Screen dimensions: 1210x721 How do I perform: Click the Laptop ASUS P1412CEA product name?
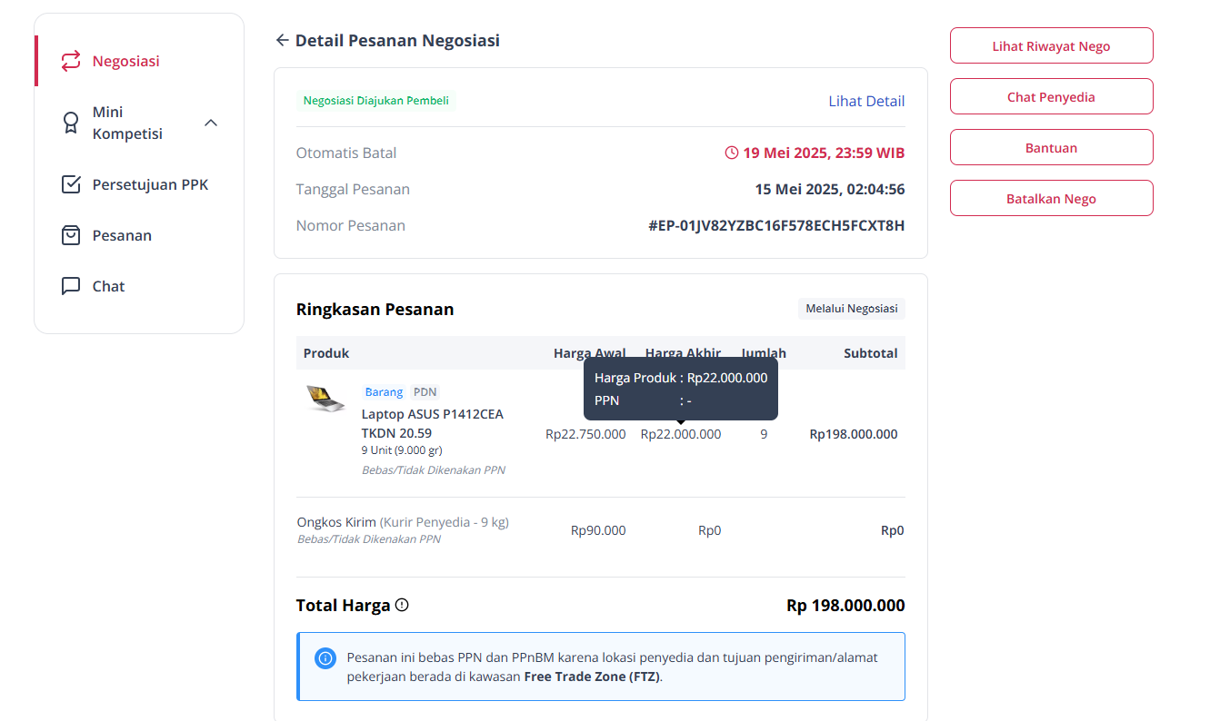(432, 423)
